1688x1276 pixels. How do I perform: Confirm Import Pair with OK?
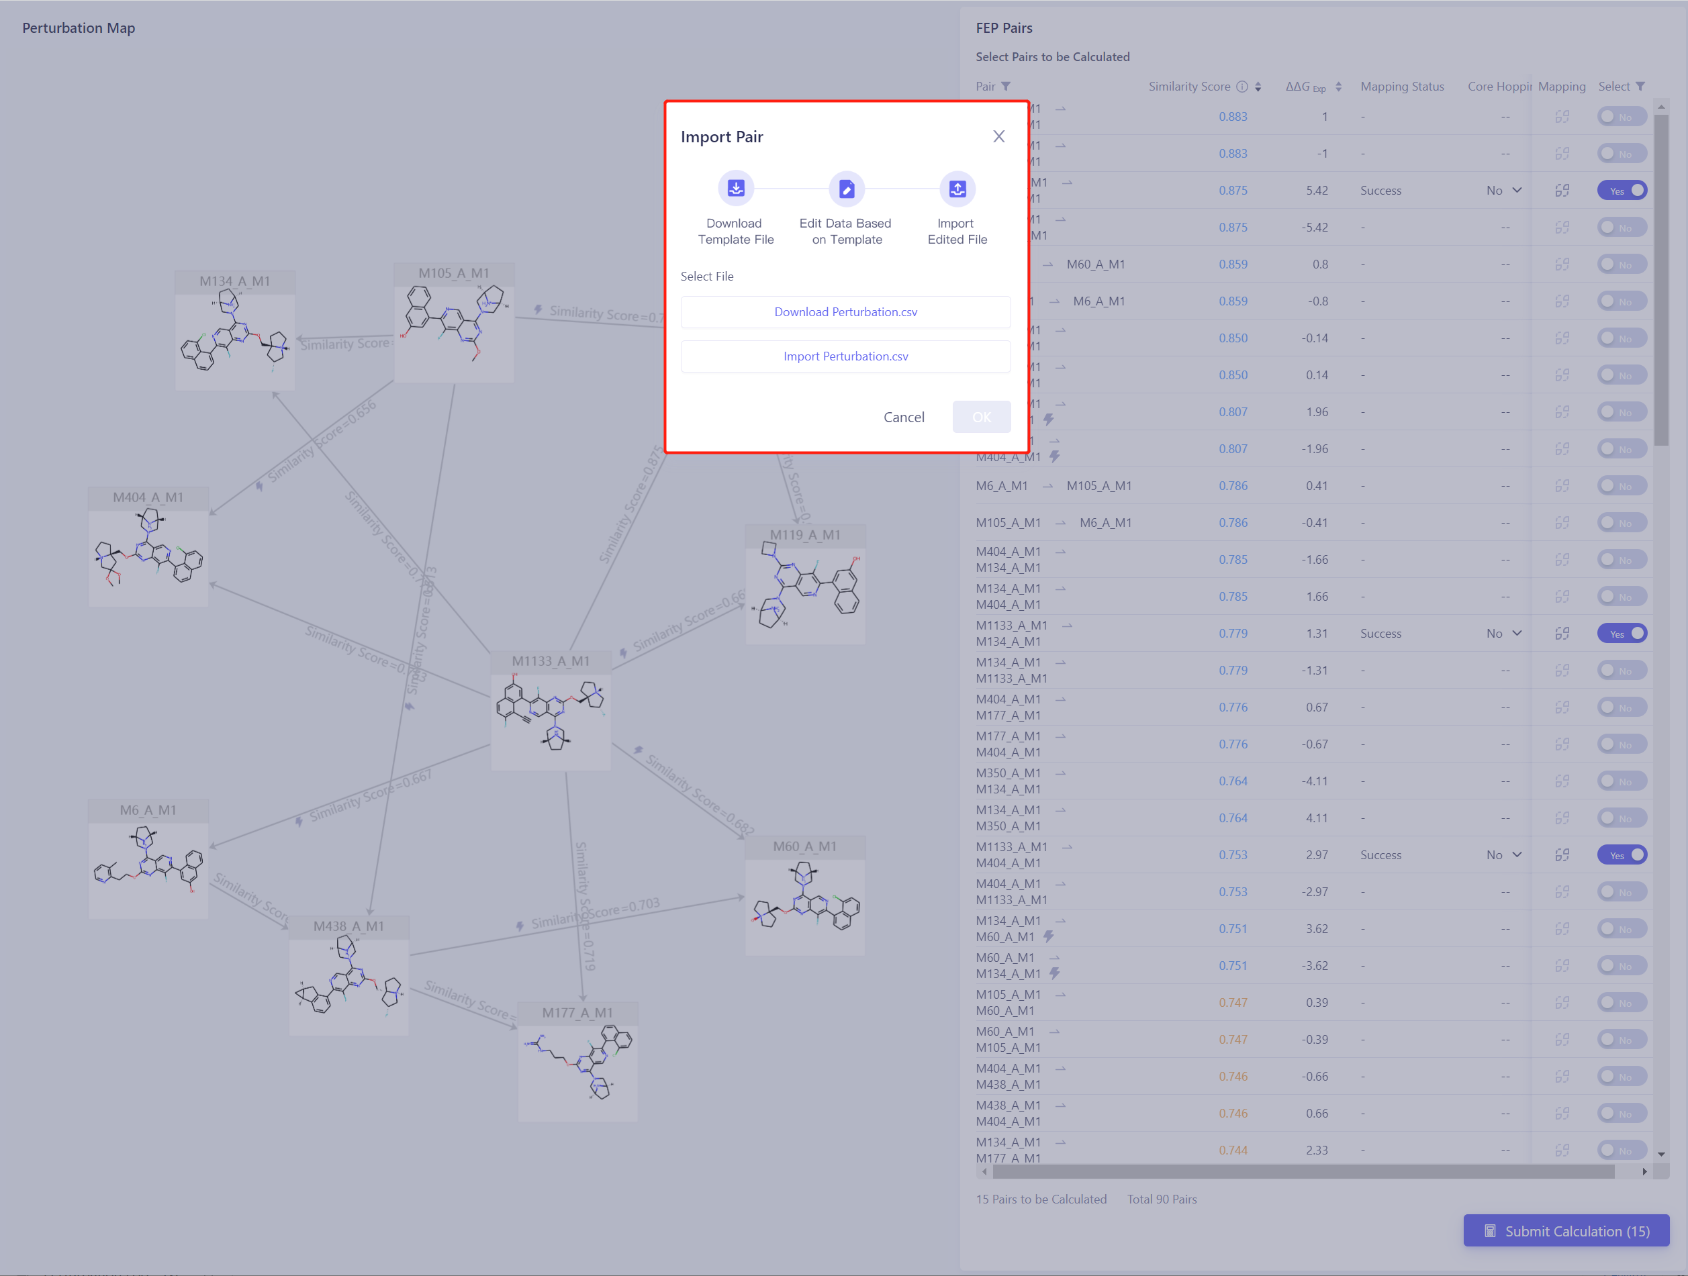(982, 418)
